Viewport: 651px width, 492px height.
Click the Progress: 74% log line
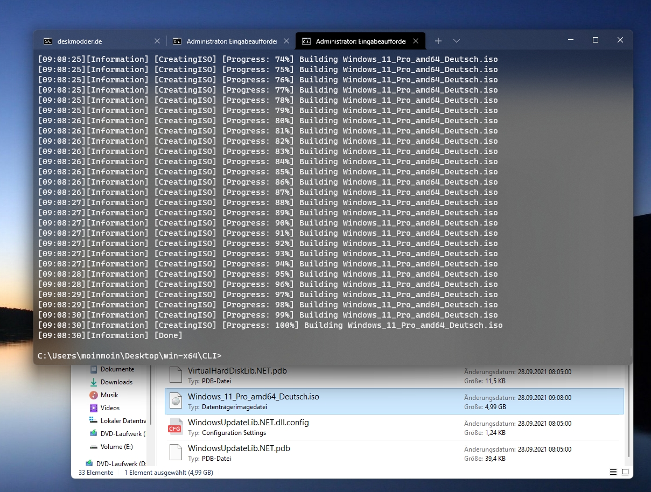268,59
